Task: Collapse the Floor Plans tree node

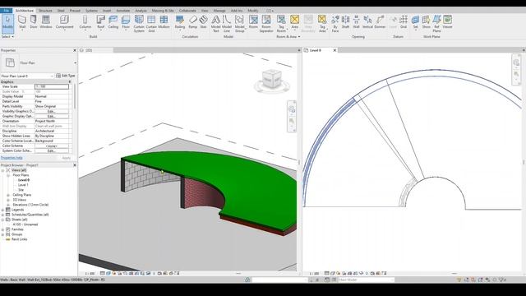Action: point(8,175)
